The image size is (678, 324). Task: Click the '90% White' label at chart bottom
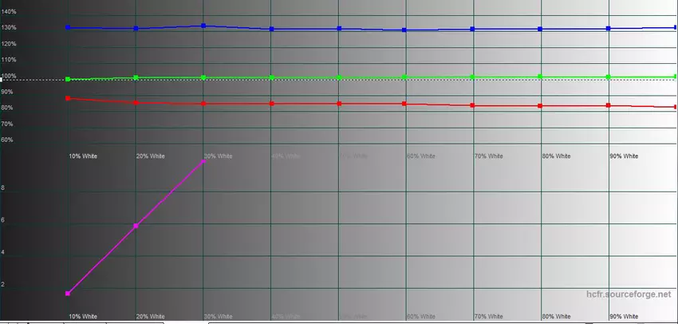(x=624, y=317)
